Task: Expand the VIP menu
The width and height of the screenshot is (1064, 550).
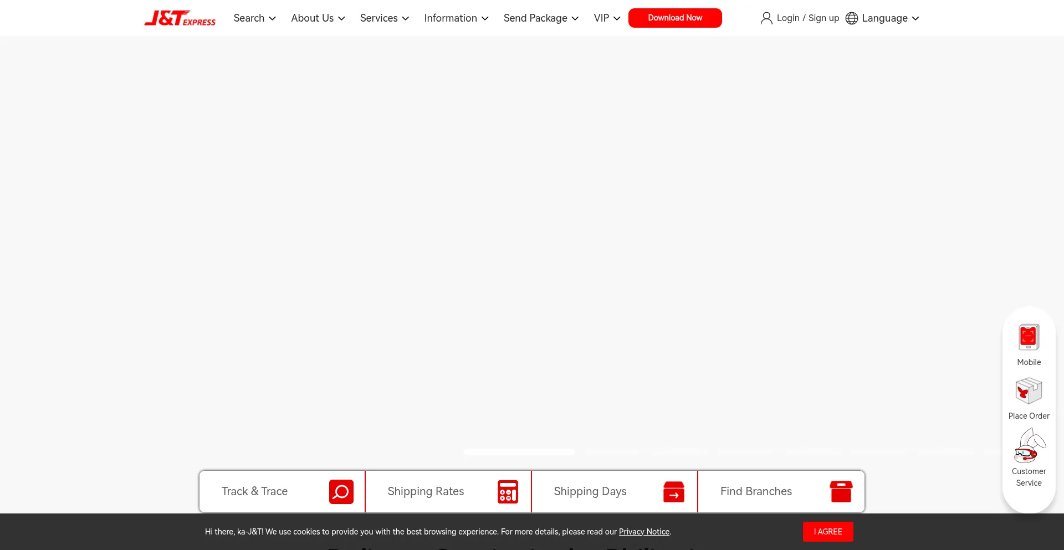Action: pyautogui.click(x=606, y=18)
